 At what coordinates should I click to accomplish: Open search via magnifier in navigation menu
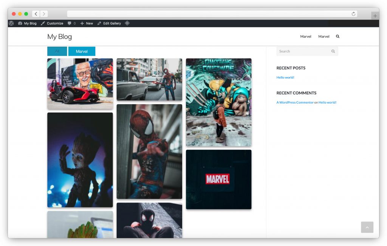pos(337,36)
